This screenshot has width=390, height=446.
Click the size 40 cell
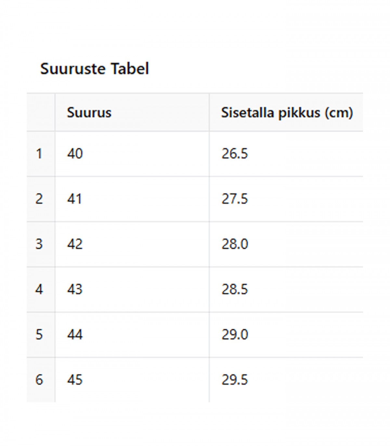(x=132, y=154)
